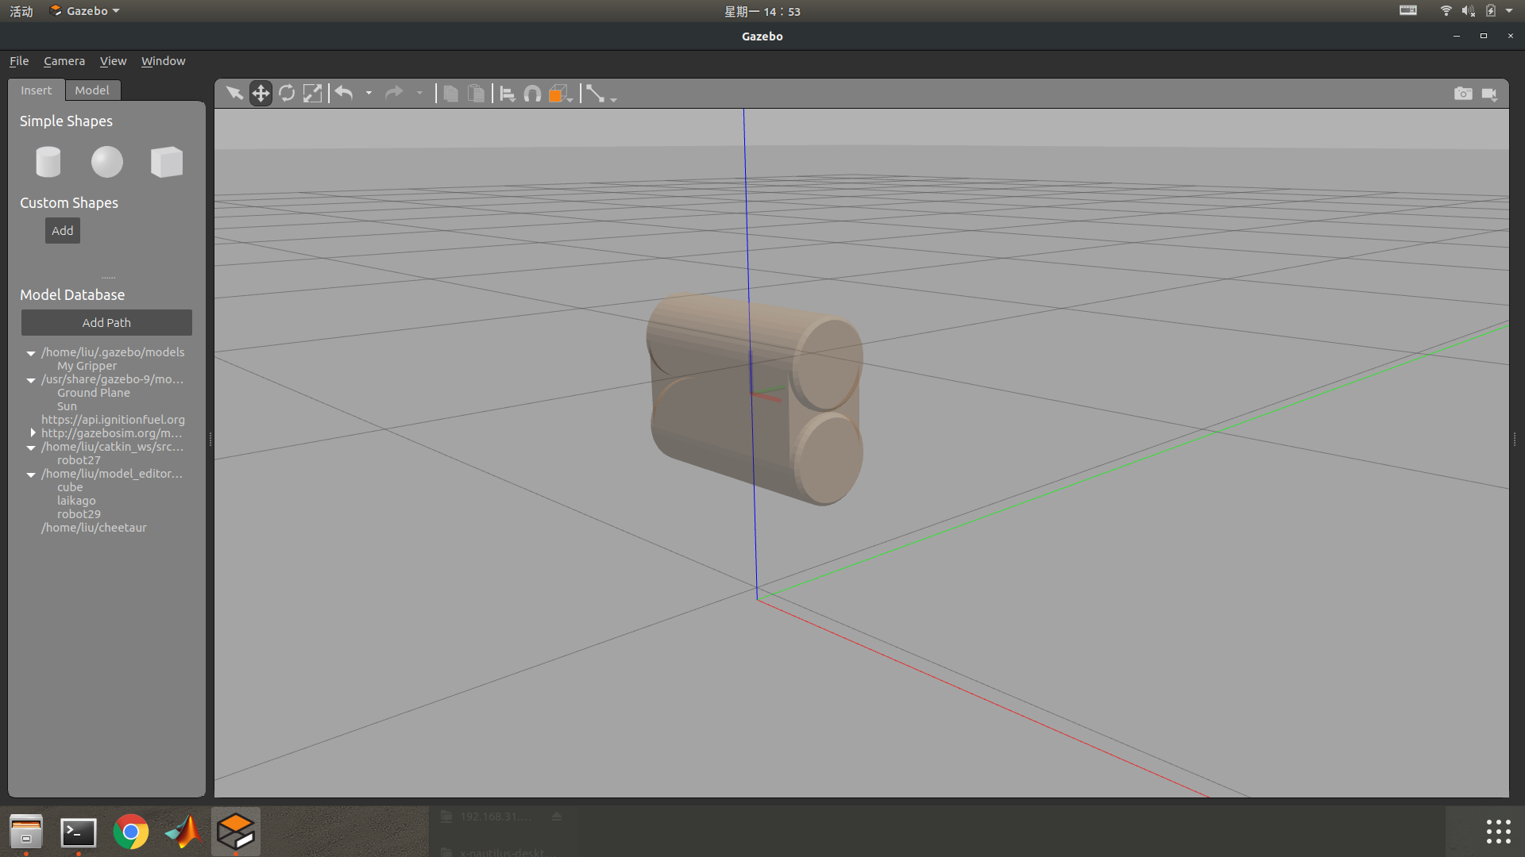Screen dimensions: 1525x857
Task: Select the arrow selection mode tool
Action: tap(234, 94)
